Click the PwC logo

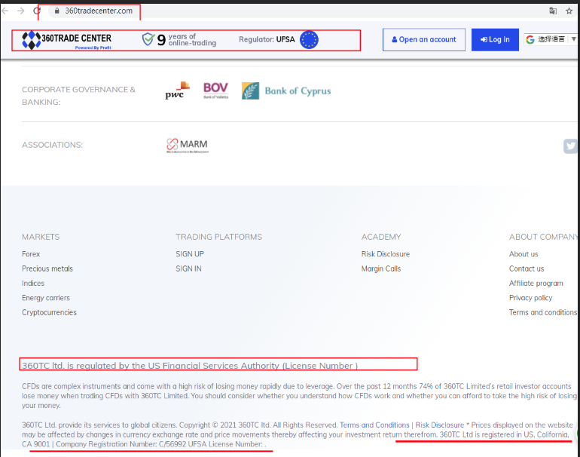(x=177, y=90)
